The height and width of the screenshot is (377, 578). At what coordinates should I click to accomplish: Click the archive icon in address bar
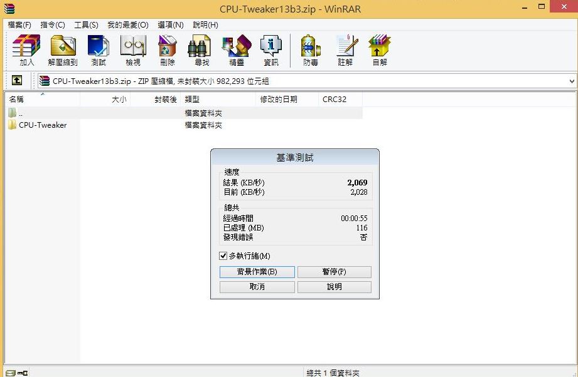(x=44, y=81)
